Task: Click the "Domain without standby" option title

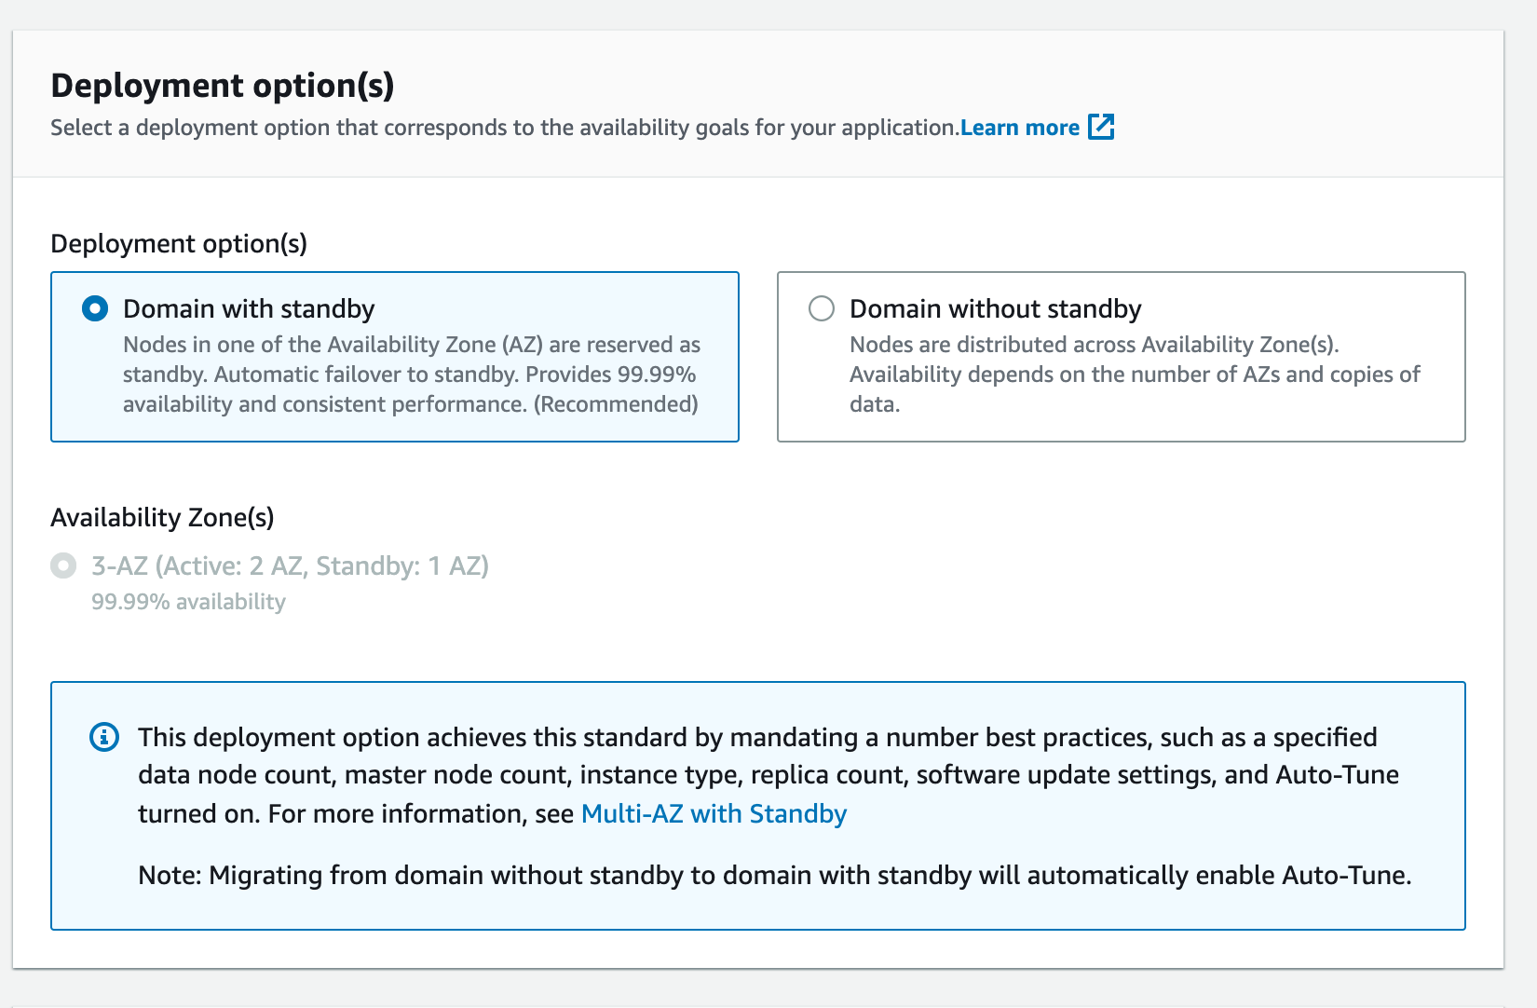Action: tap(995, 308)
